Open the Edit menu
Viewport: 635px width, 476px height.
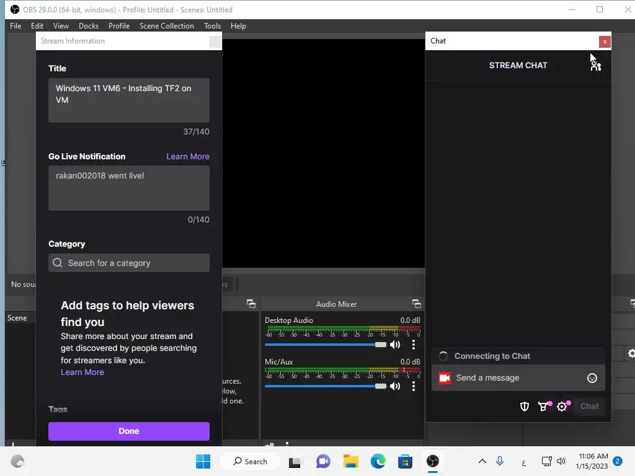37,26
